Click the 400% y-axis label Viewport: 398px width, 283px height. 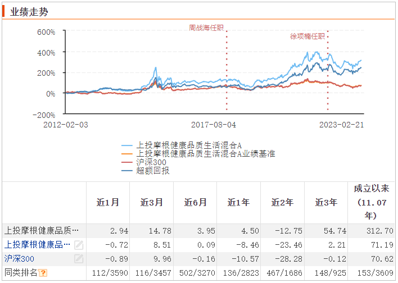click(46, 53)
